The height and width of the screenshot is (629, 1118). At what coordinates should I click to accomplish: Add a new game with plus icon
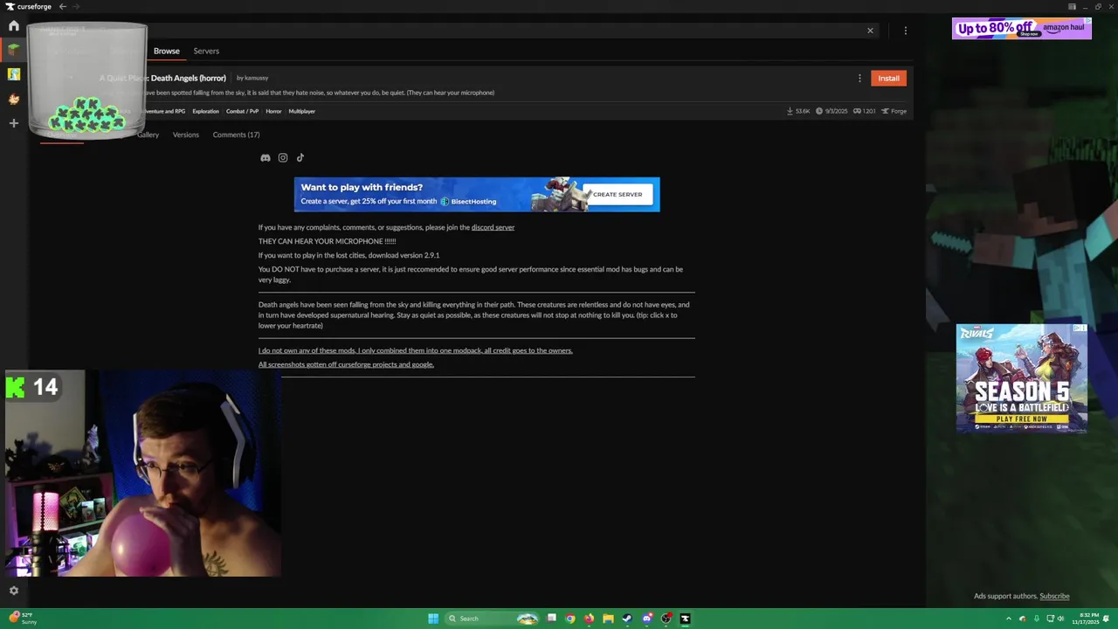point(14,123)
